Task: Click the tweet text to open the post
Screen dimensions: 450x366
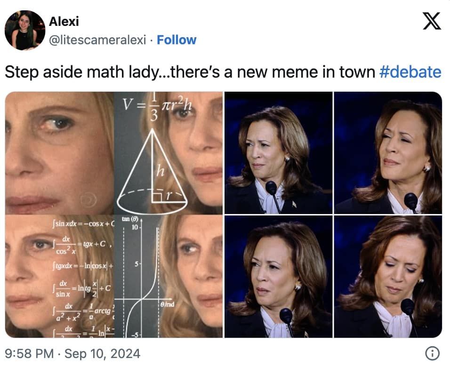Action: 188,72
